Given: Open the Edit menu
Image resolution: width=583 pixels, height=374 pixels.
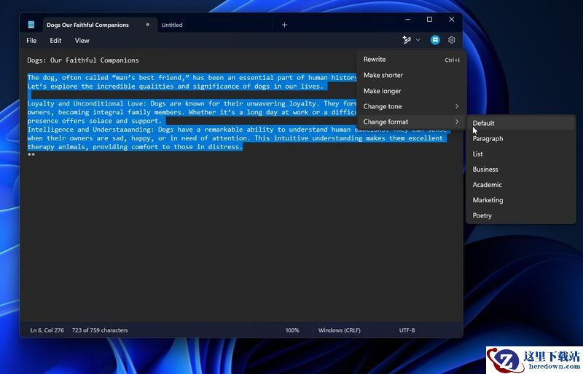Looking at the screenshot, I should [x=55, y=41].
